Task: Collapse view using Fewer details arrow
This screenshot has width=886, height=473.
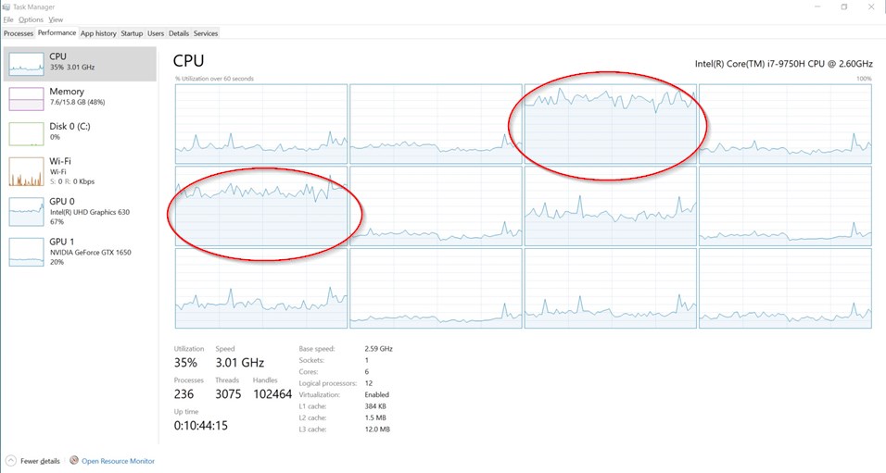Action: point(10,461)
